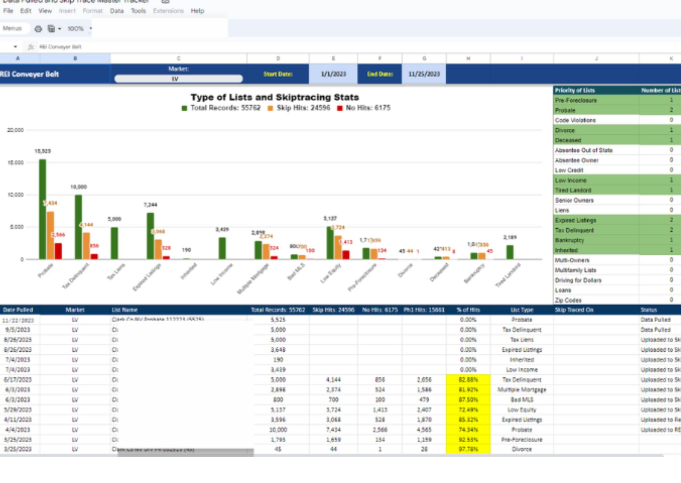
Task: Open the Data menu
Action: (116, 11)
